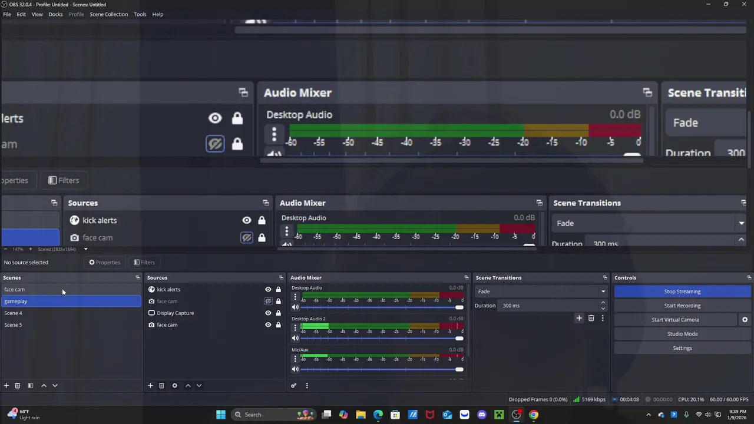Open the Fade transition dropdown
Screen dimensions: 754x424
(x=541, y=291)
